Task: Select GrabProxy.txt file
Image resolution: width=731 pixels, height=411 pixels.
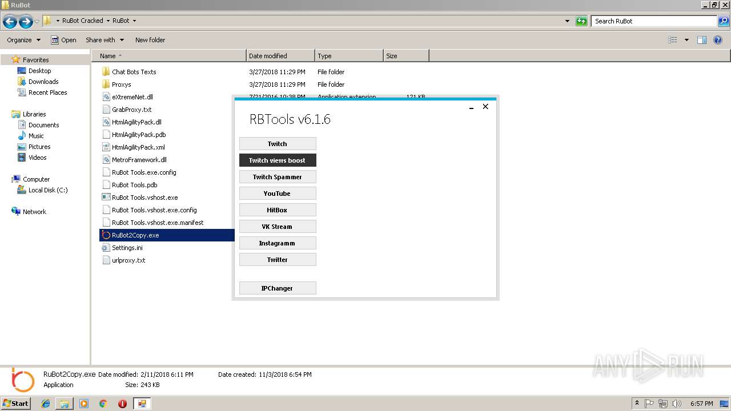Action: coord(131,110)
